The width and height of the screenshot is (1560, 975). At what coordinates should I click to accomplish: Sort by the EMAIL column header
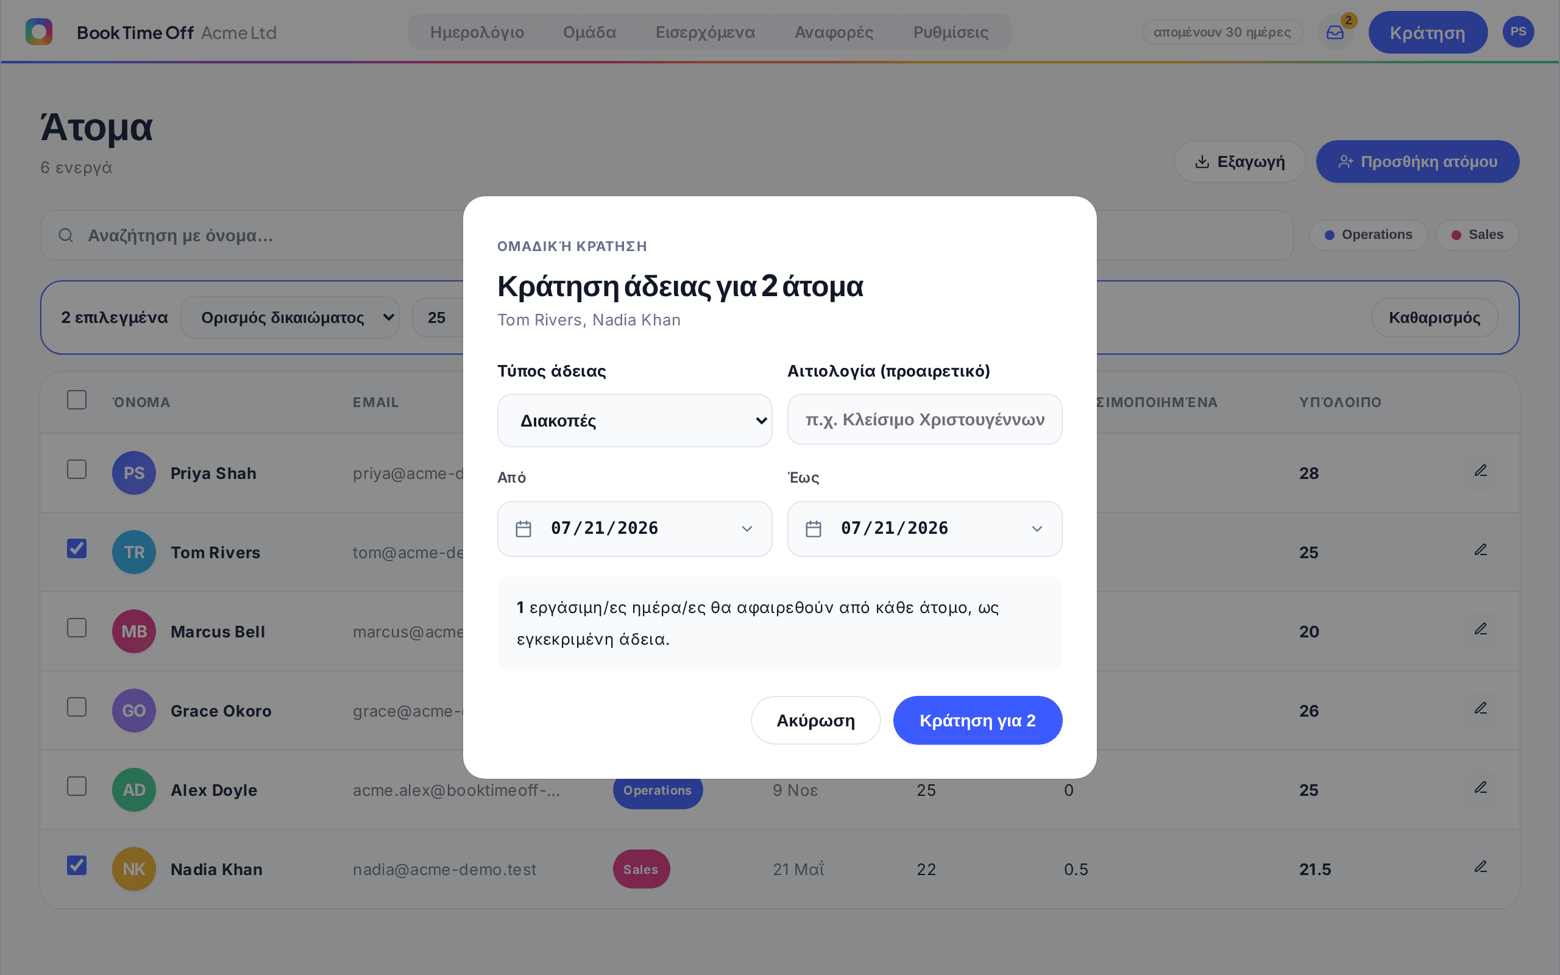376,402
